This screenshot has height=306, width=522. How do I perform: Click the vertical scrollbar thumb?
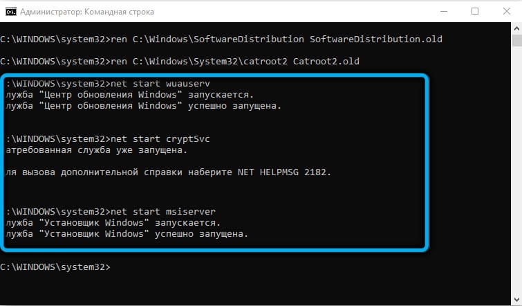[x=516, y=41]
